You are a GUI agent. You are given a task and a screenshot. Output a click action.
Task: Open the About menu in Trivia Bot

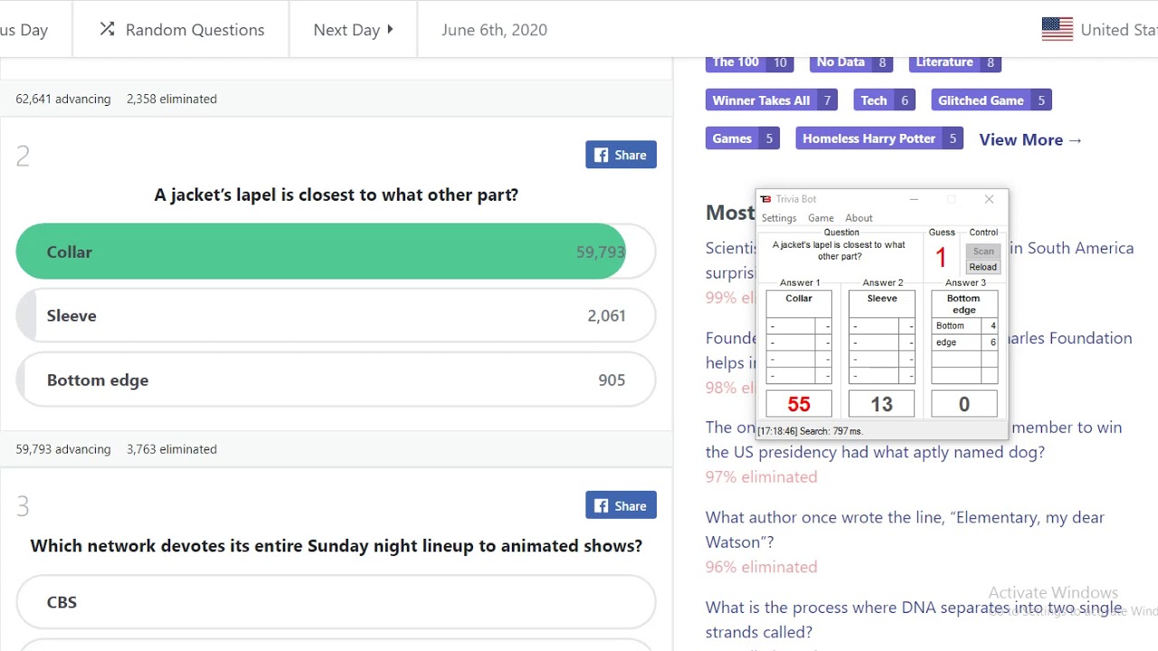859,218
